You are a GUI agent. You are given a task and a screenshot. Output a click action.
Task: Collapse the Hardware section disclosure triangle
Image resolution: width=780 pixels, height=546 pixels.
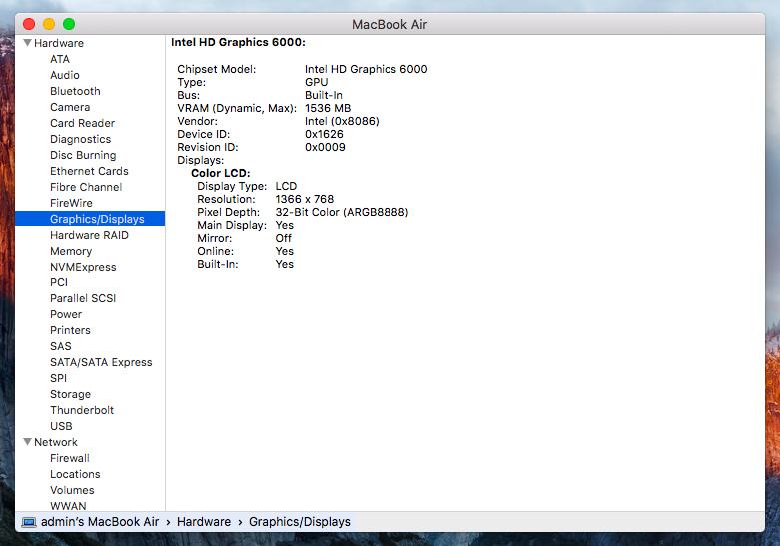click(27, 43)
